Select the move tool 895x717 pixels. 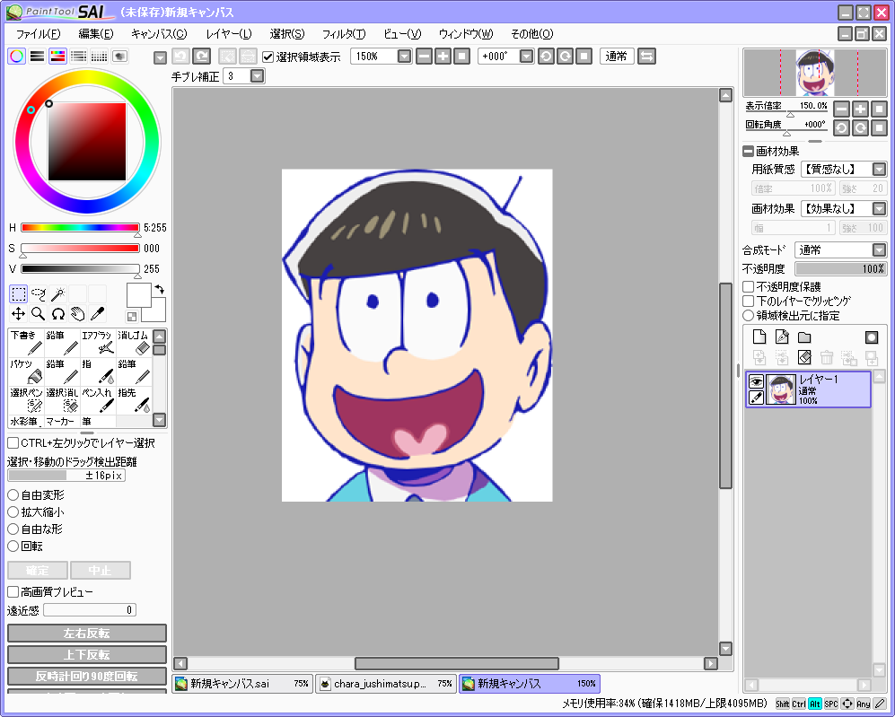pos(18,314)
